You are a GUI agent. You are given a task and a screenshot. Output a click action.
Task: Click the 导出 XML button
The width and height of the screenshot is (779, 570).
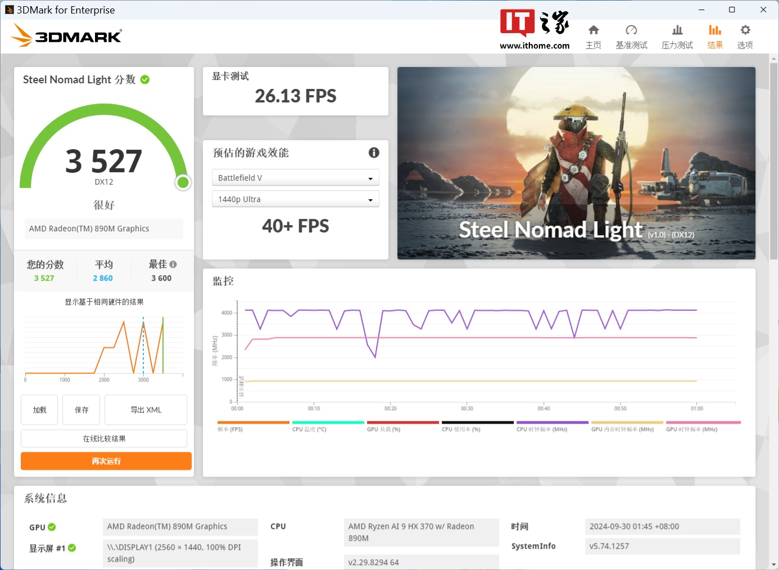click(x=146, y=410)
